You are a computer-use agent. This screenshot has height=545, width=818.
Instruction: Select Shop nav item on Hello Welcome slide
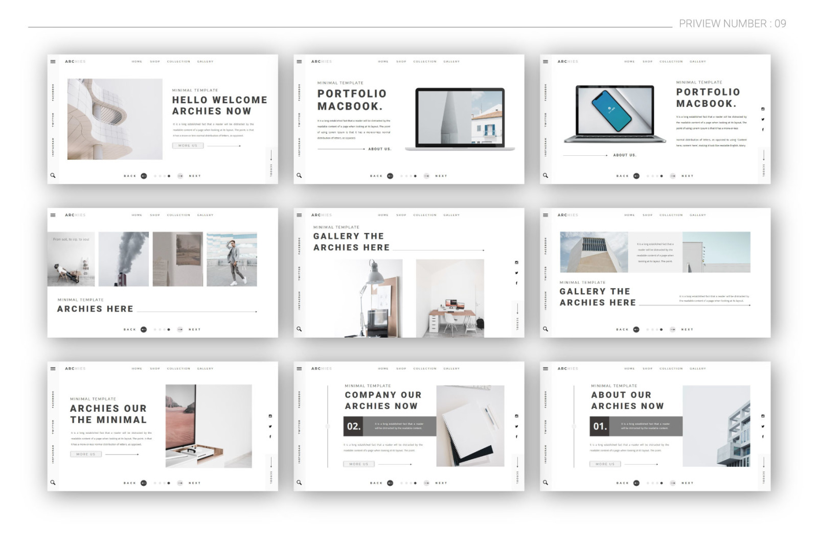click(155, 62)
